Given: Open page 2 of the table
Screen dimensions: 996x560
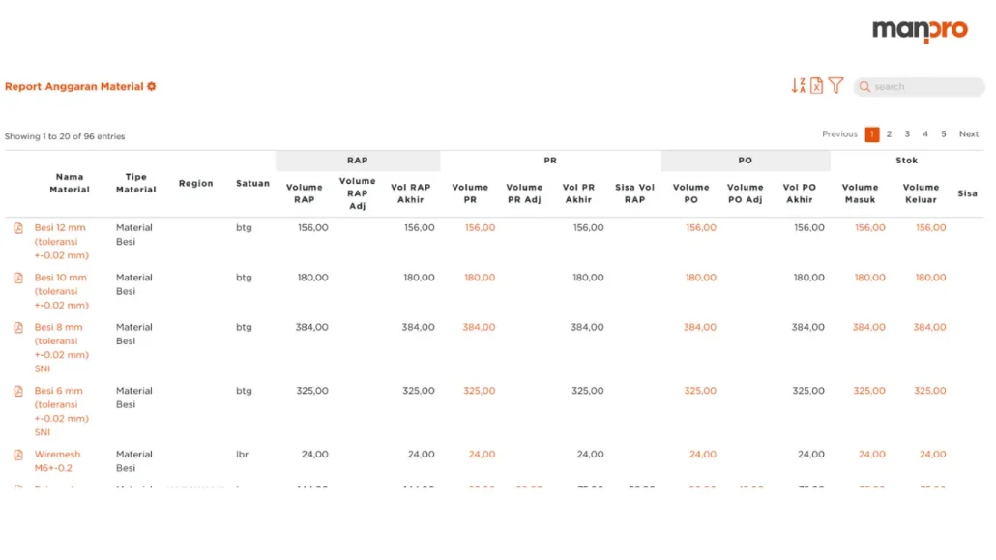Looking at the screenshot, I should 889,134.
